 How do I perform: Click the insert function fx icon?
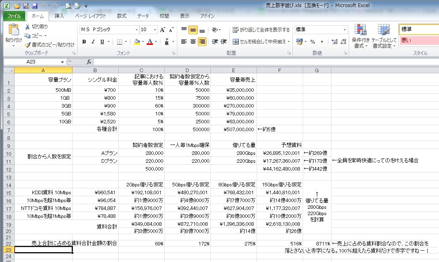[89, 62]
